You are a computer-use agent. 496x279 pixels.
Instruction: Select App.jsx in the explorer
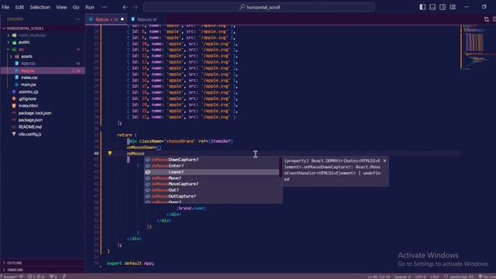(43, 71)
